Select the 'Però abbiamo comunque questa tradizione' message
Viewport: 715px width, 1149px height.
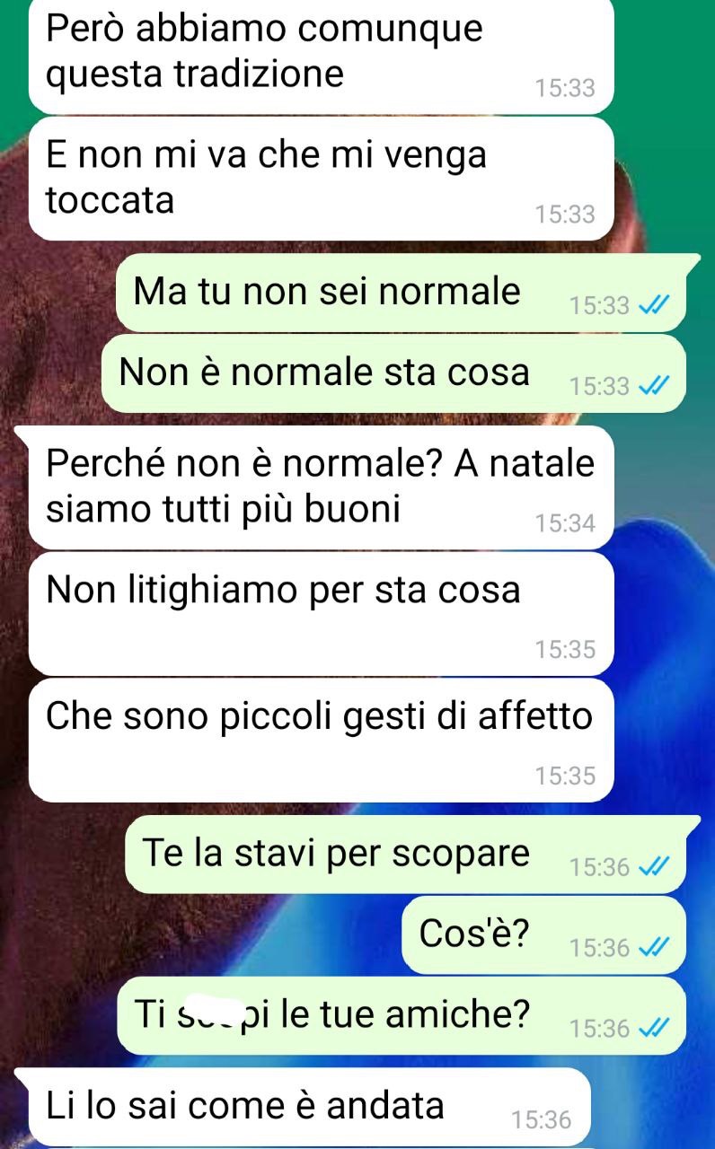(321, 56)
